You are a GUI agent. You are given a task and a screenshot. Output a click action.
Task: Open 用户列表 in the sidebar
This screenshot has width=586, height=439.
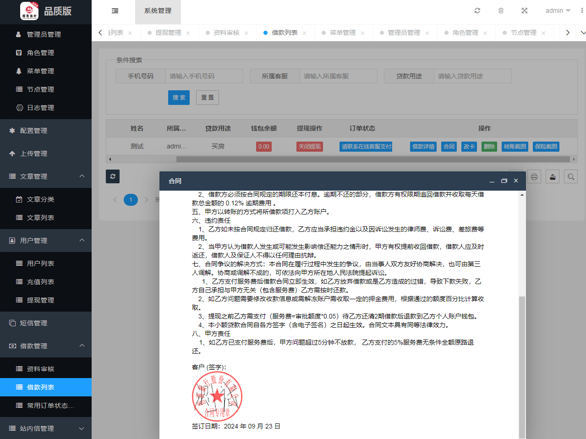point(40,263)
